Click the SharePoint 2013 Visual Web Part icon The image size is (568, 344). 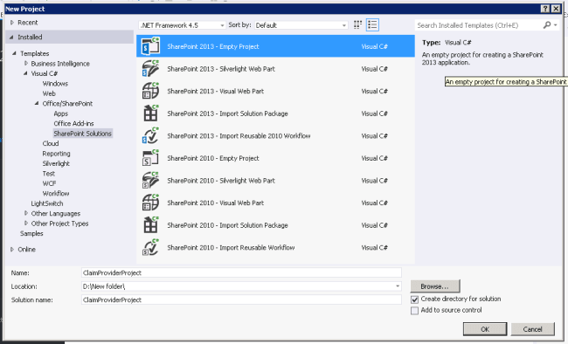tap(150, 91)
